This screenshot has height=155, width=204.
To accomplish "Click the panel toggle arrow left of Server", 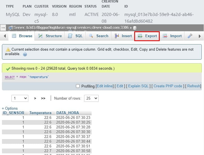I will point(3,28).
